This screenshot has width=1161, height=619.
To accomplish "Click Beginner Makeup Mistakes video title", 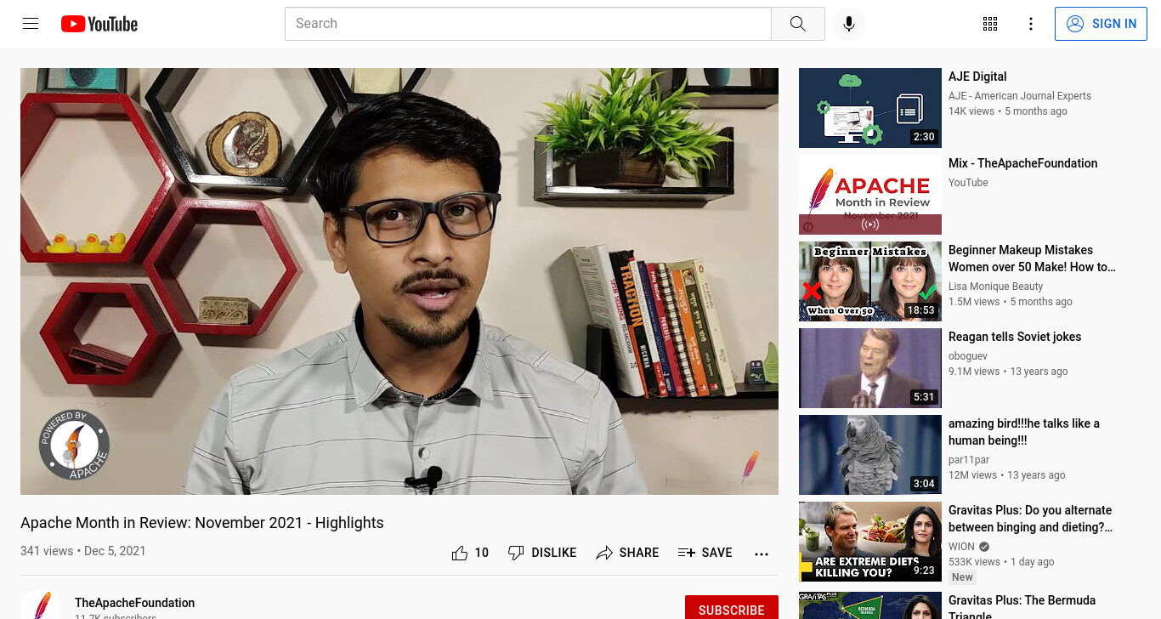I will click(1032, 258).
